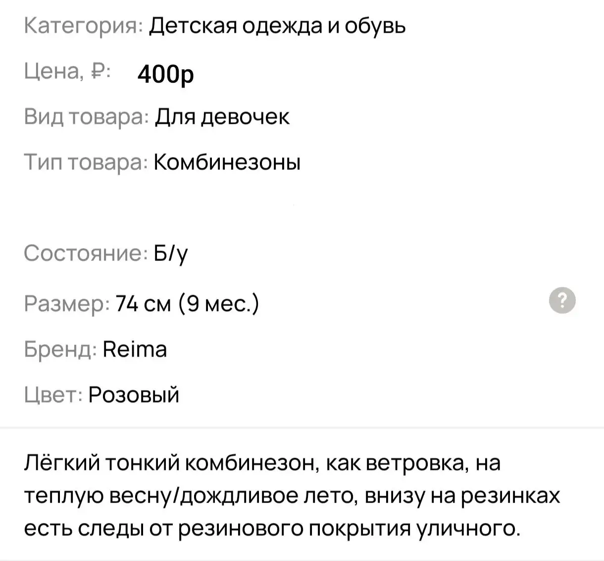Click the item description paragraph
Screen dimensions: 604x561
click(292, 495)
